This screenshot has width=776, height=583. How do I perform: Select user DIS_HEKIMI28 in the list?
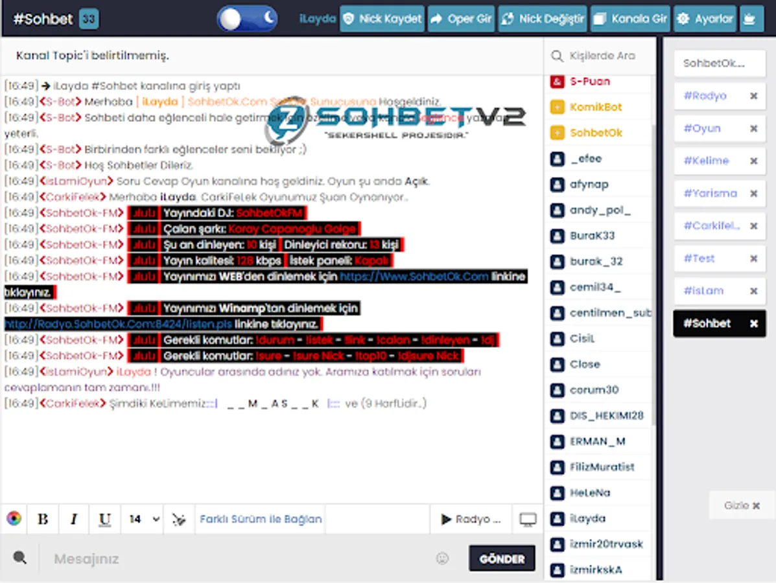(x=606, y=416)
